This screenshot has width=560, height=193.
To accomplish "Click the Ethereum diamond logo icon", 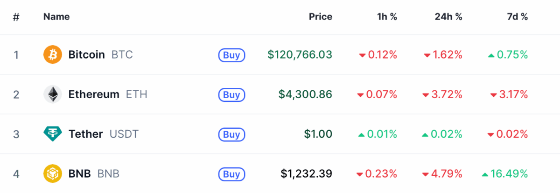I will click(53, 94).
